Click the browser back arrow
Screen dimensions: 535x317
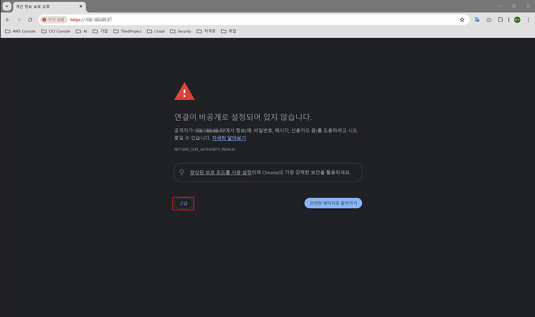(x=8, y=20)
